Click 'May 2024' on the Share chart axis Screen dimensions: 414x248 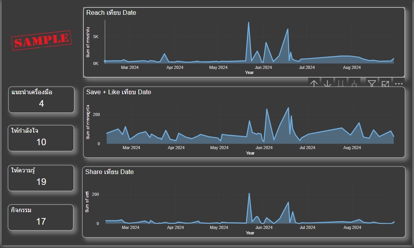tap(219, 227)
